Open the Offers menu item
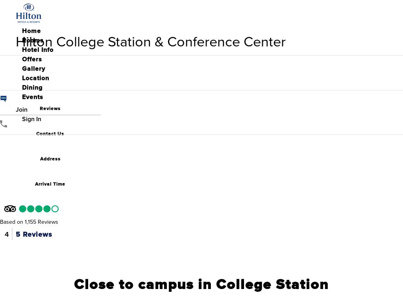 [x=32, y=59]
